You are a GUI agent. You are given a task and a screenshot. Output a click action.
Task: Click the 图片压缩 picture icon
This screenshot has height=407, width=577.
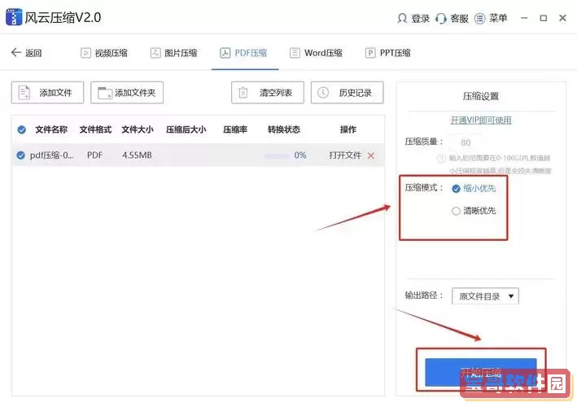point(155,53)
